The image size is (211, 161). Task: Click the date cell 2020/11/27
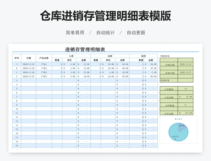click(28, 76)
